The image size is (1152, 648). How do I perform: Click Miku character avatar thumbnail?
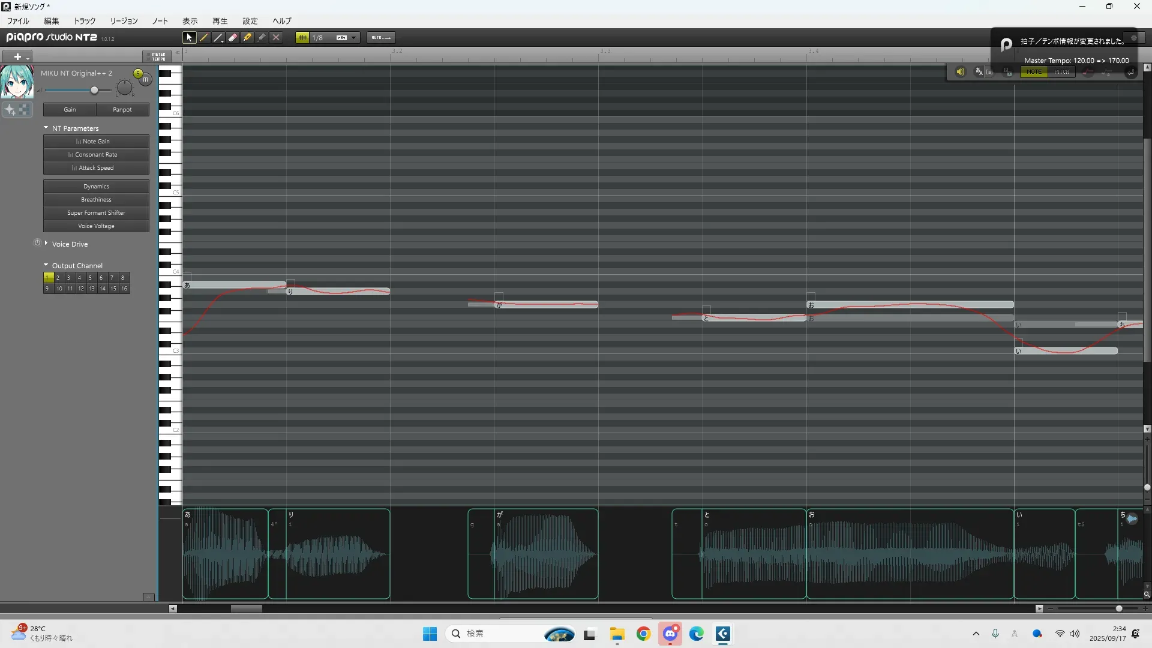pyautogui.click(x=16, y=82)
